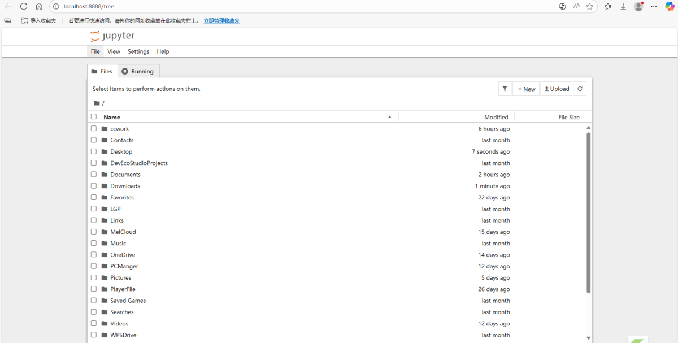This screenshot has width=678, height=343.
Task: Click the root folder icon in the breadcrumb
Action: [97, 103]
